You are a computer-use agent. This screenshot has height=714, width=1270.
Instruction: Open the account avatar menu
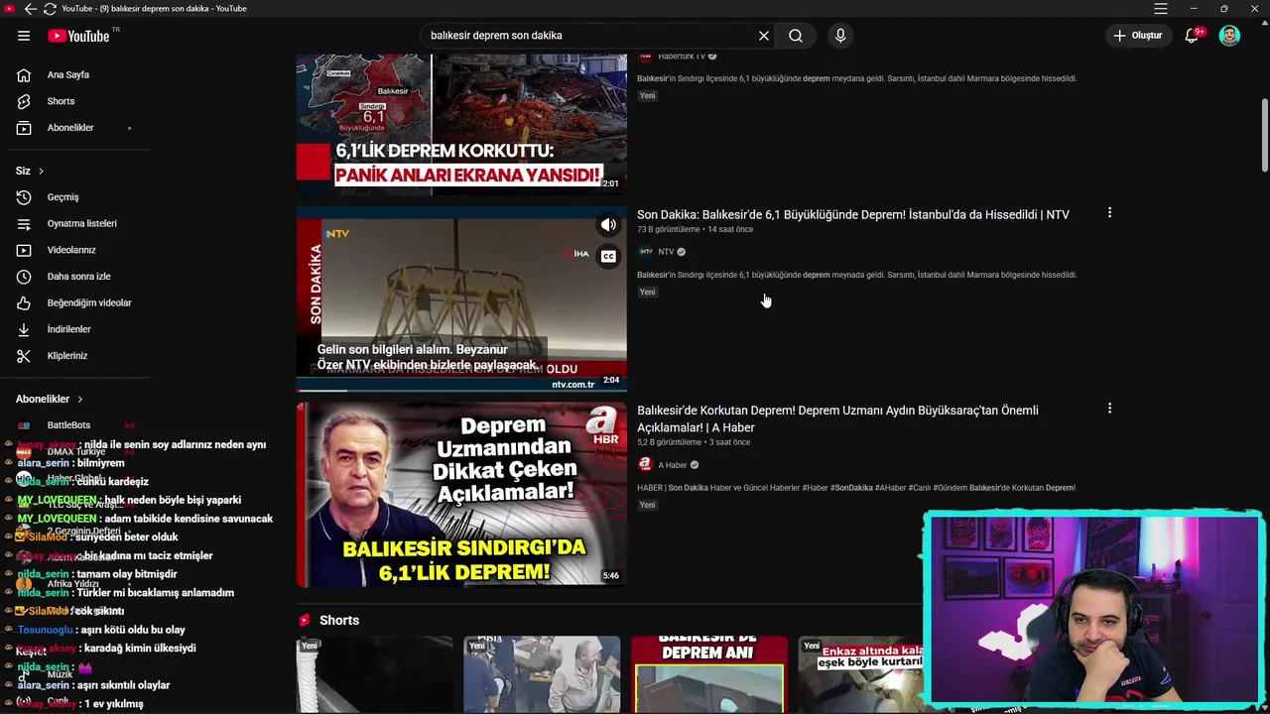point(1229,36)
